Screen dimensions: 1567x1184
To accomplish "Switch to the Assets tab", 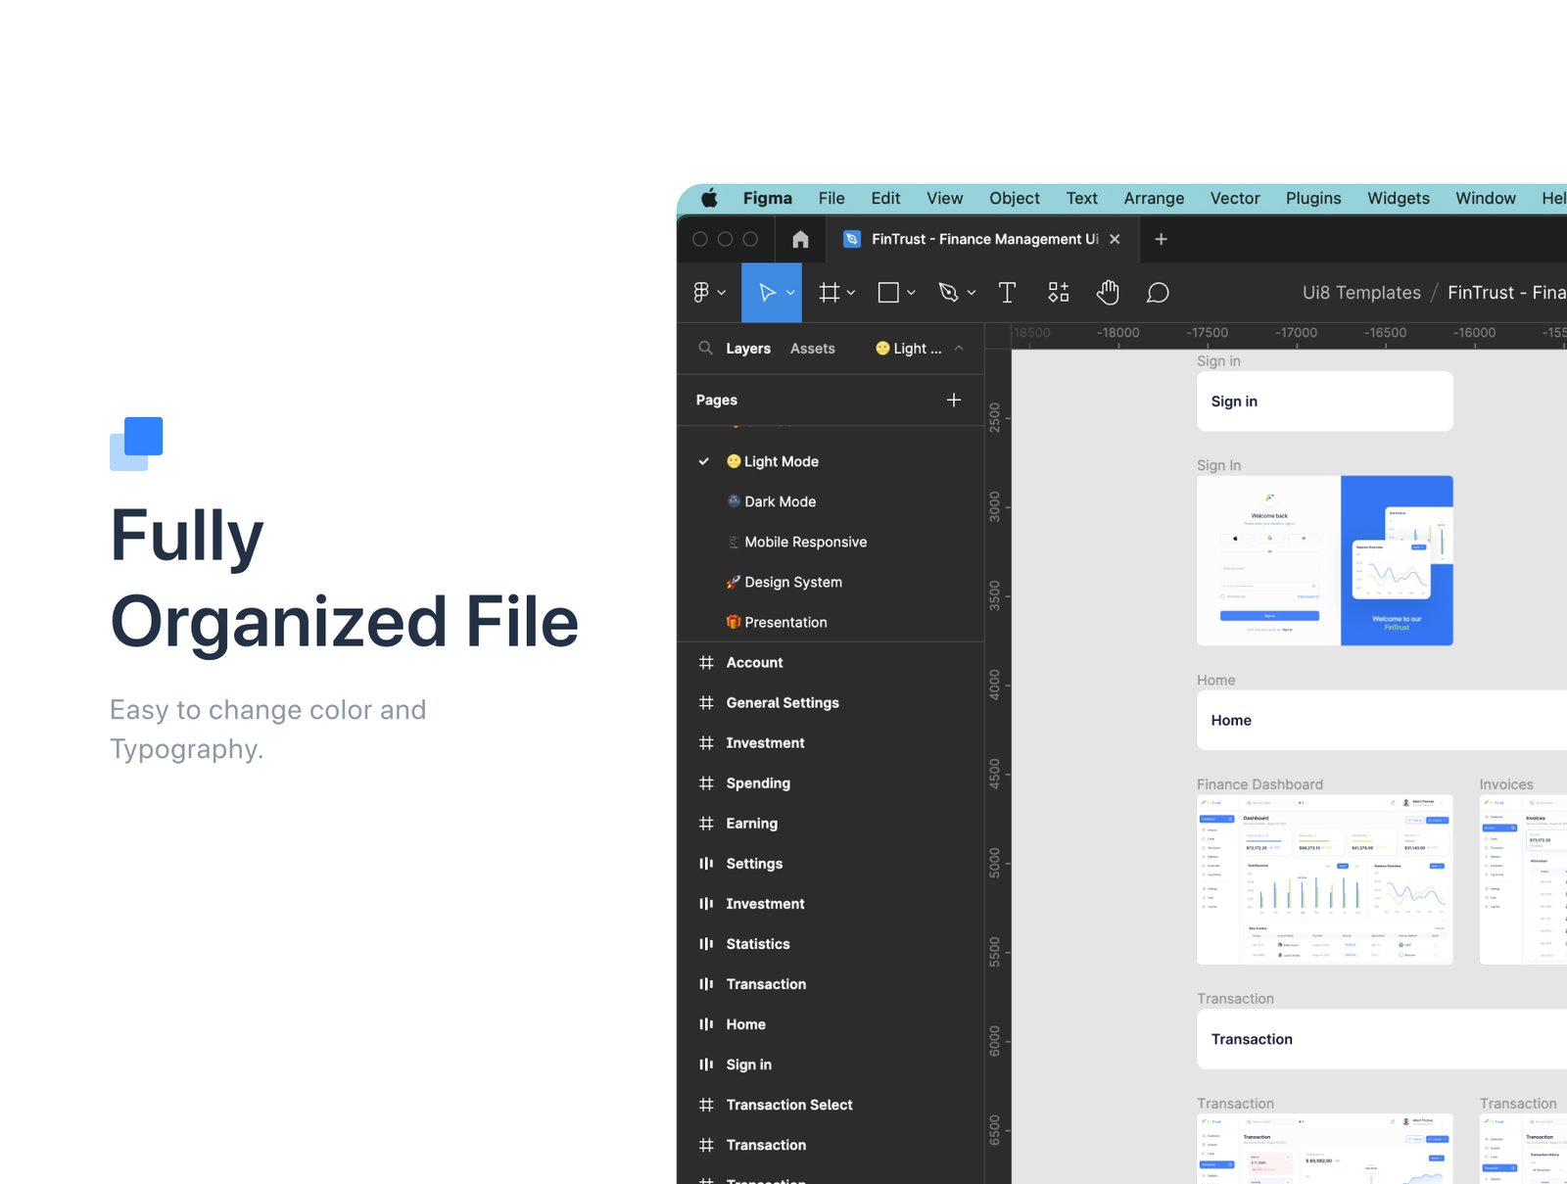I will pos(812,349).
